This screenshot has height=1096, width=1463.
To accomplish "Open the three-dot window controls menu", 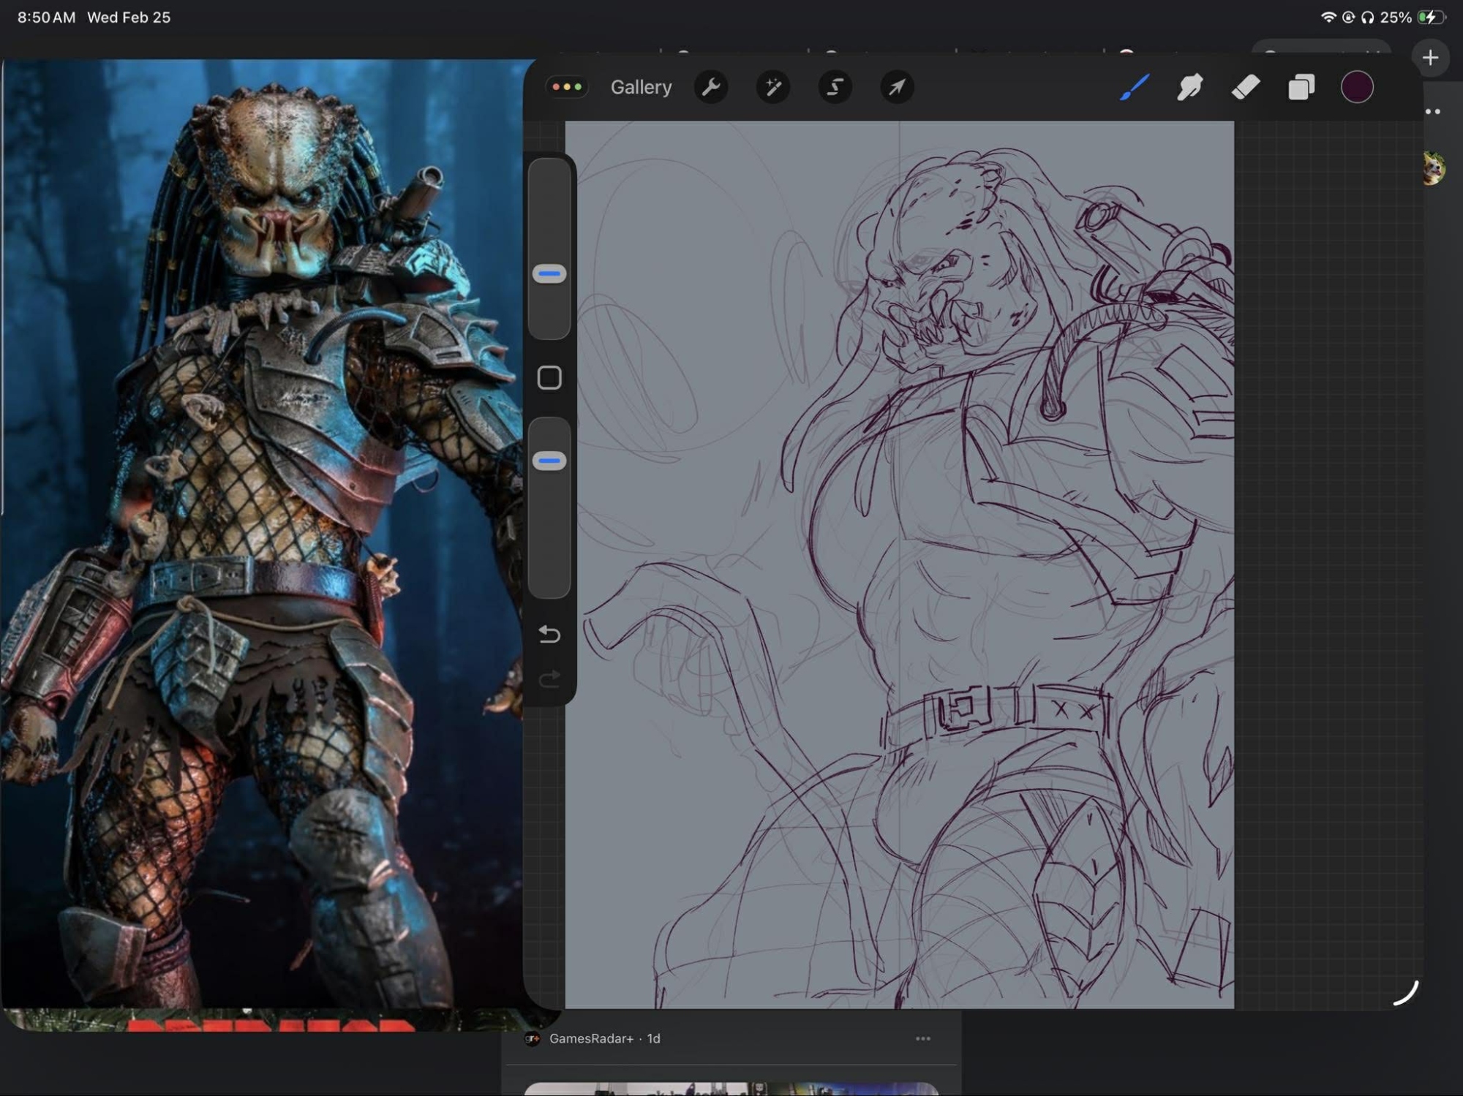I will (x=567, y=87).
